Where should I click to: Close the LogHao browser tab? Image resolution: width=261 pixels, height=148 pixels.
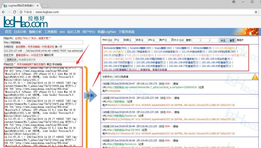click(38, 6)
